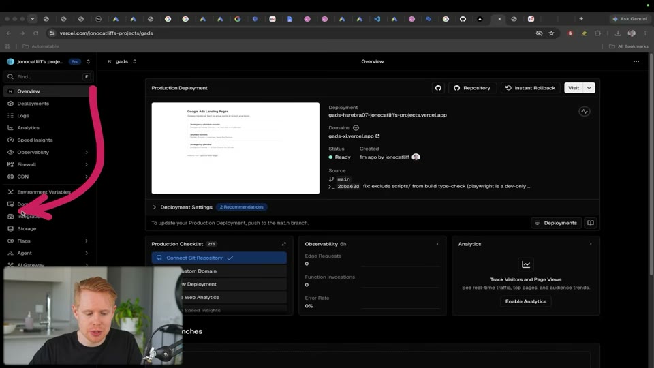Open the Repository button
The image size is (654, 368).
pos(471,88)
